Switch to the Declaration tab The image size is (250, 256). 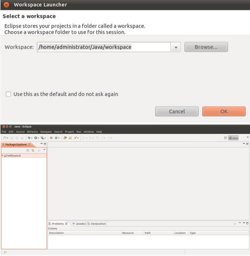[97, 224]
